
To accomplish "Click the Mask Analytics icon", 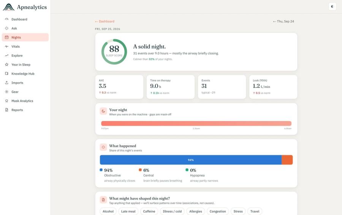I will click(x=7, y=101).
